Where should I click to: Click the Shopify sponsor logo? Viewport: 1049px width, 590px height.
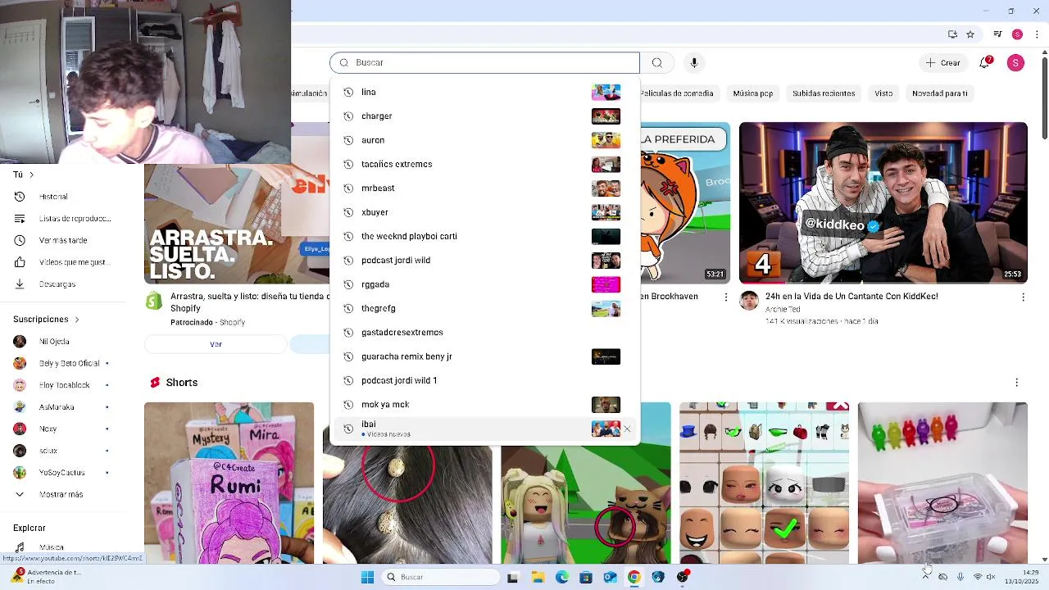tap(154, 301)
